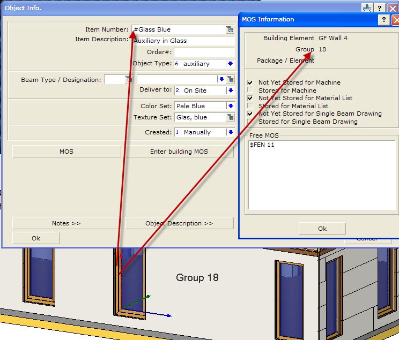Uncheck Not Yet Stored for Material List
The image size is (399, 340).
[250, 99]
